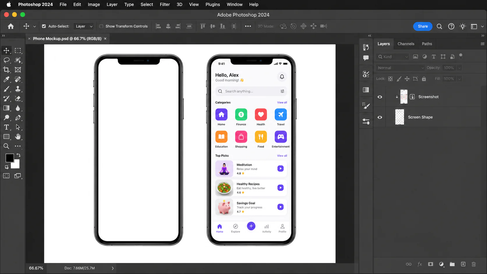Toggle lock all padlock icon
This screenshot has width=487, height=274.
click(x=424, y=79)
